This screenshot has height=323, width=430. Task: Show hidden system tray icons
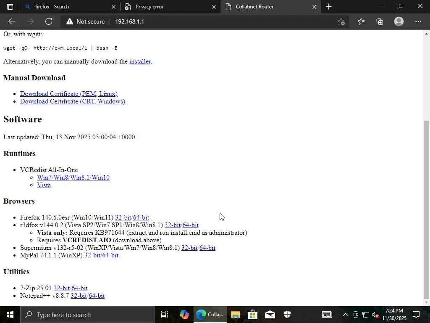[x=346, y=315]
